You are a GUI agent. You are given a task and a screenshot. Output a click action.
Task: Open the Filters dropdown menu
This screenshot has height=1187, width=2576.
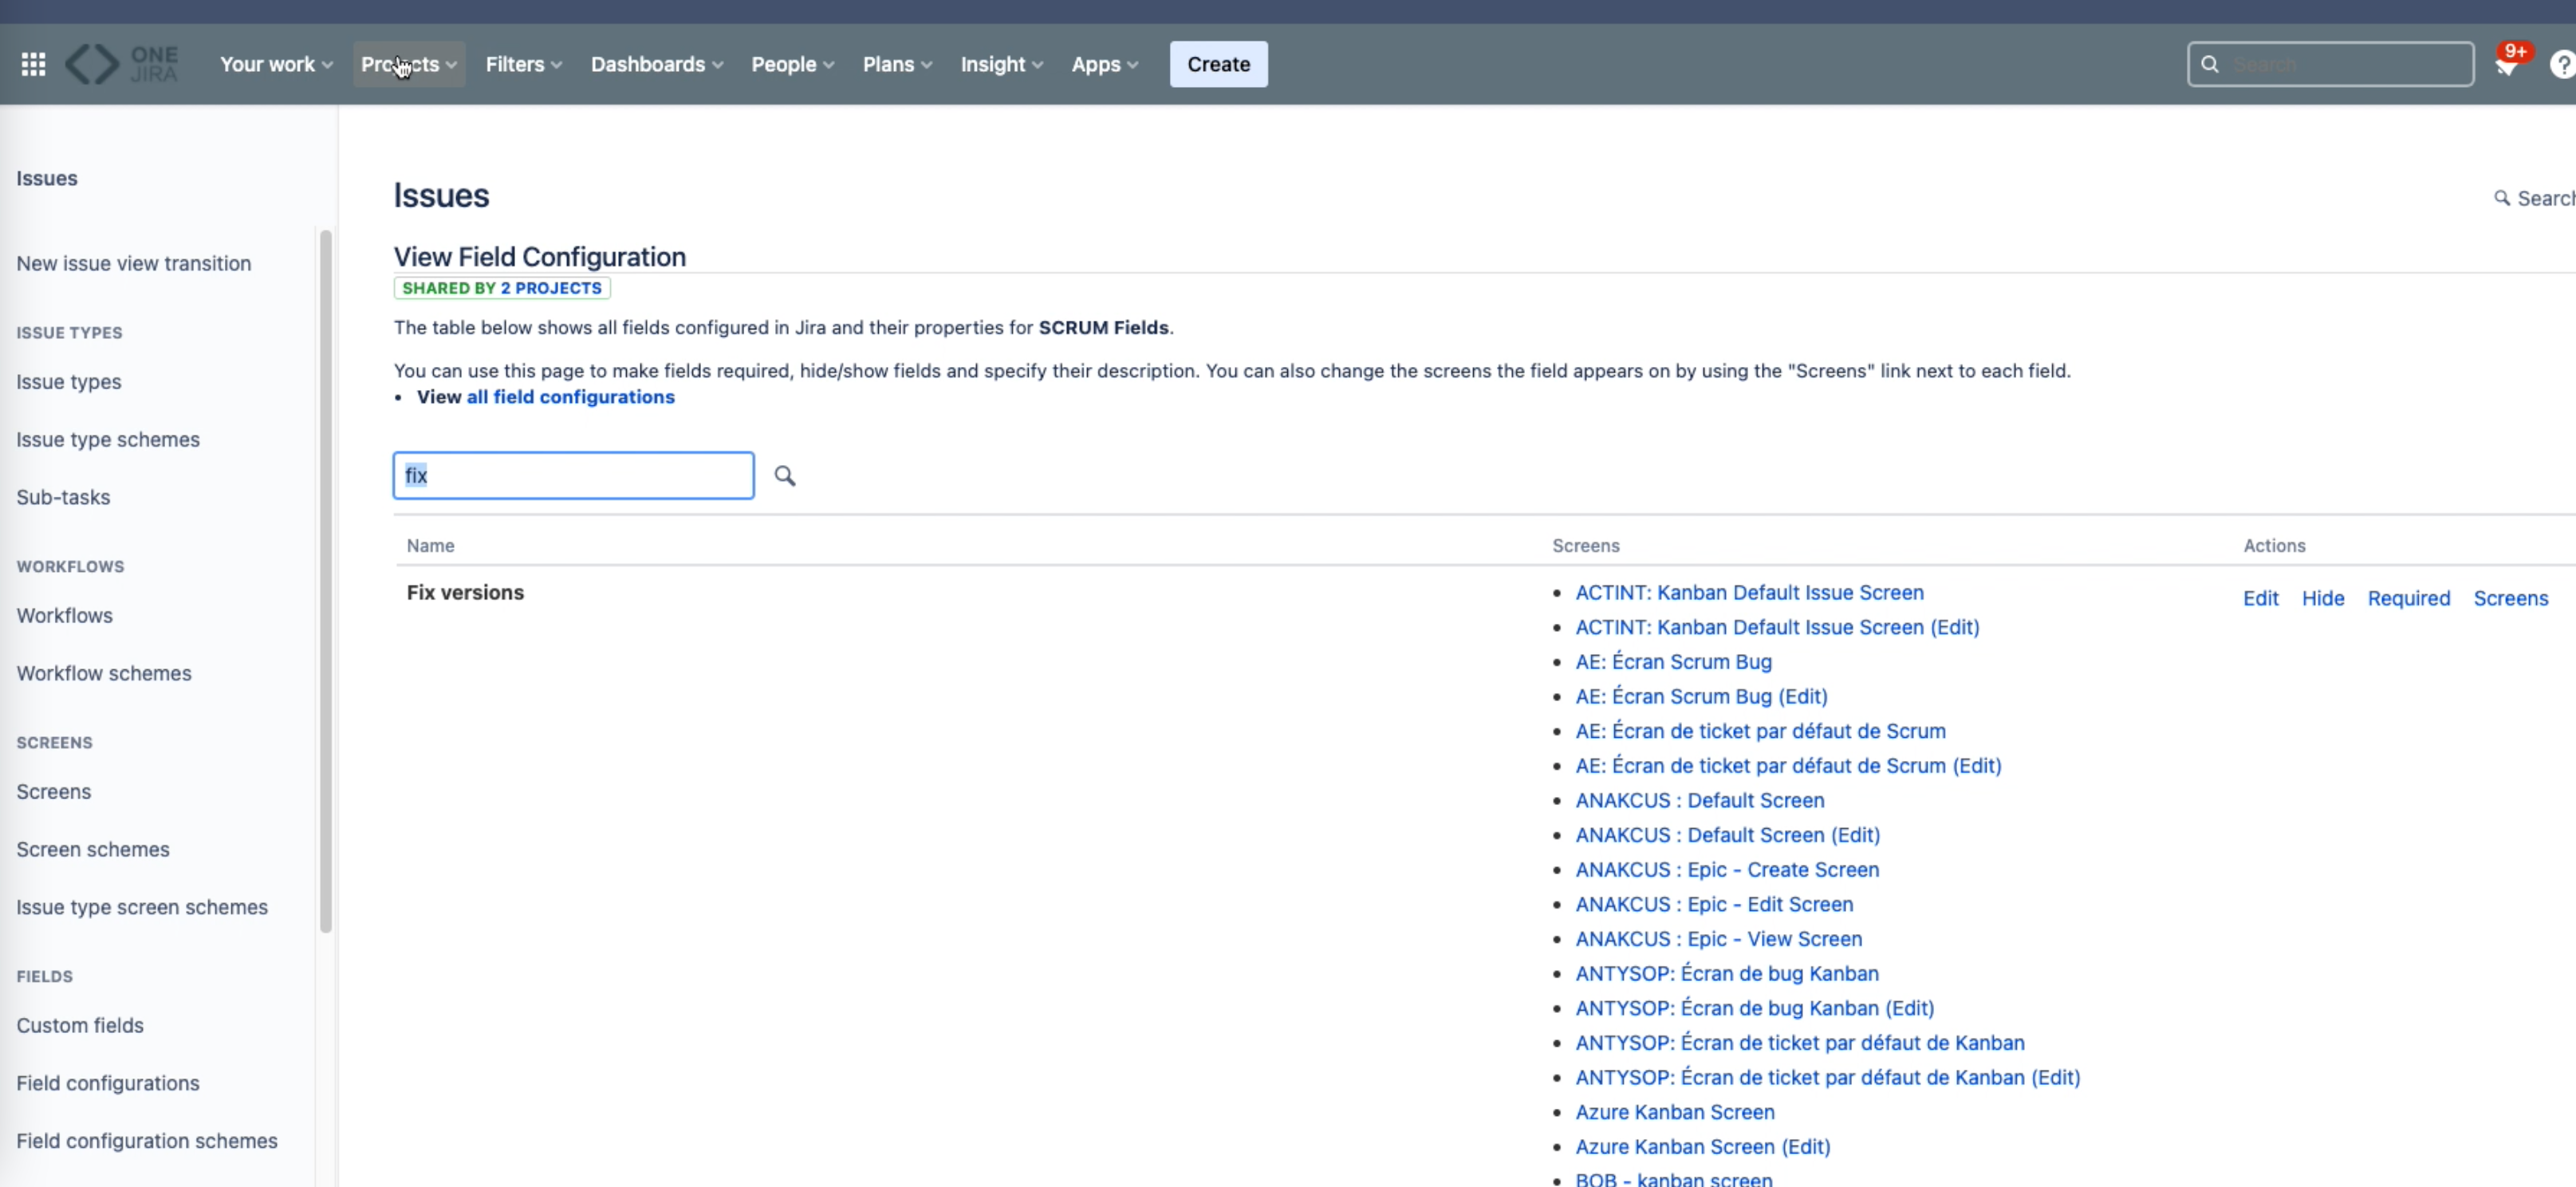pos(523,64)
